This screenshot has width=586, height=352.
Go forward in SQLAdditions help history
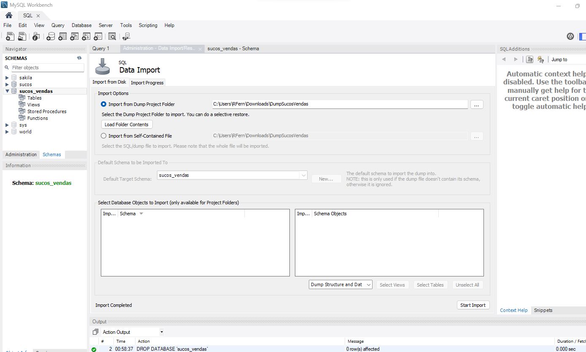click(516, 60)
